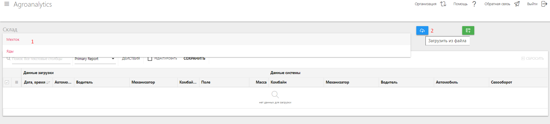
Task: Choose Яды from the Склад list
Action: click(10, 51)
